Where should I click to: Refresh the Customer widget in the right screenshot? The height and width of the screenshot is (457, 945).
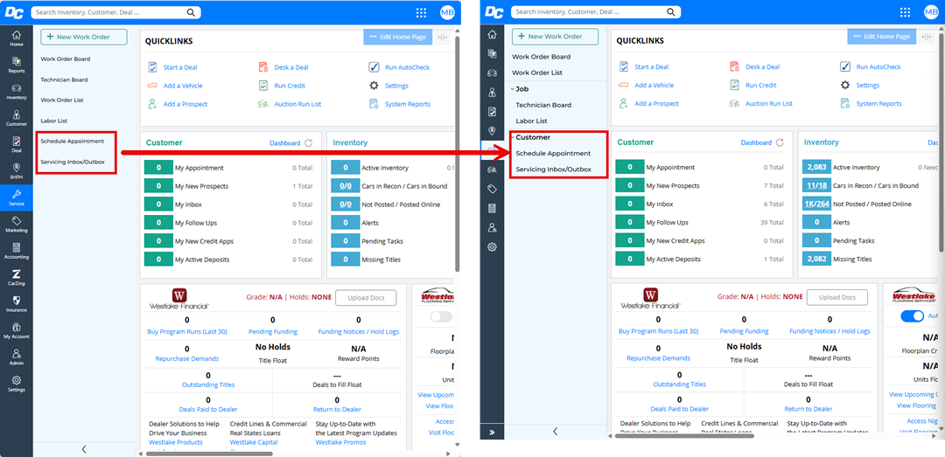[x=780, y=142]
